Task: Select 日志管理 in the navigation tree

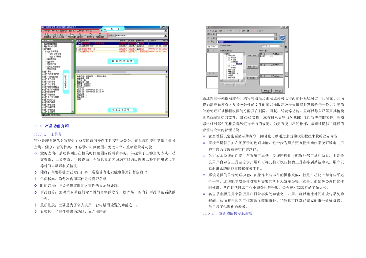Action: click(51, 84)
